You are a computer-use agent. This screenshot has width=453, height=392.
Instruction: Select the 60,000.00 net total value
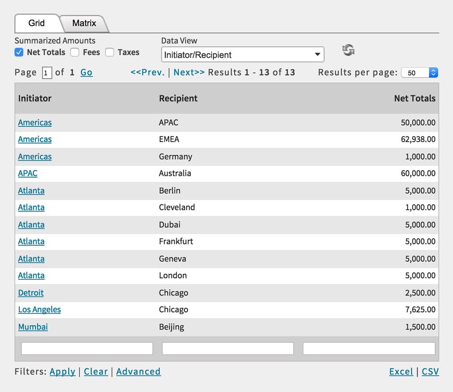418,174
